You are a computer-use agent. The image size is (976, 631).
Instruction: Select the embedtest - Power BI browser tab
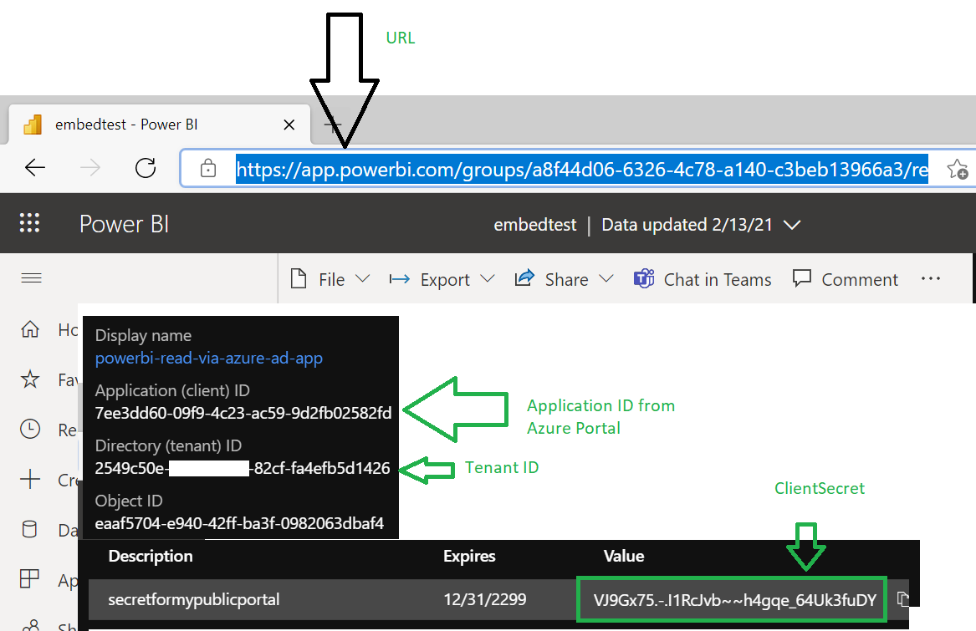160,125
